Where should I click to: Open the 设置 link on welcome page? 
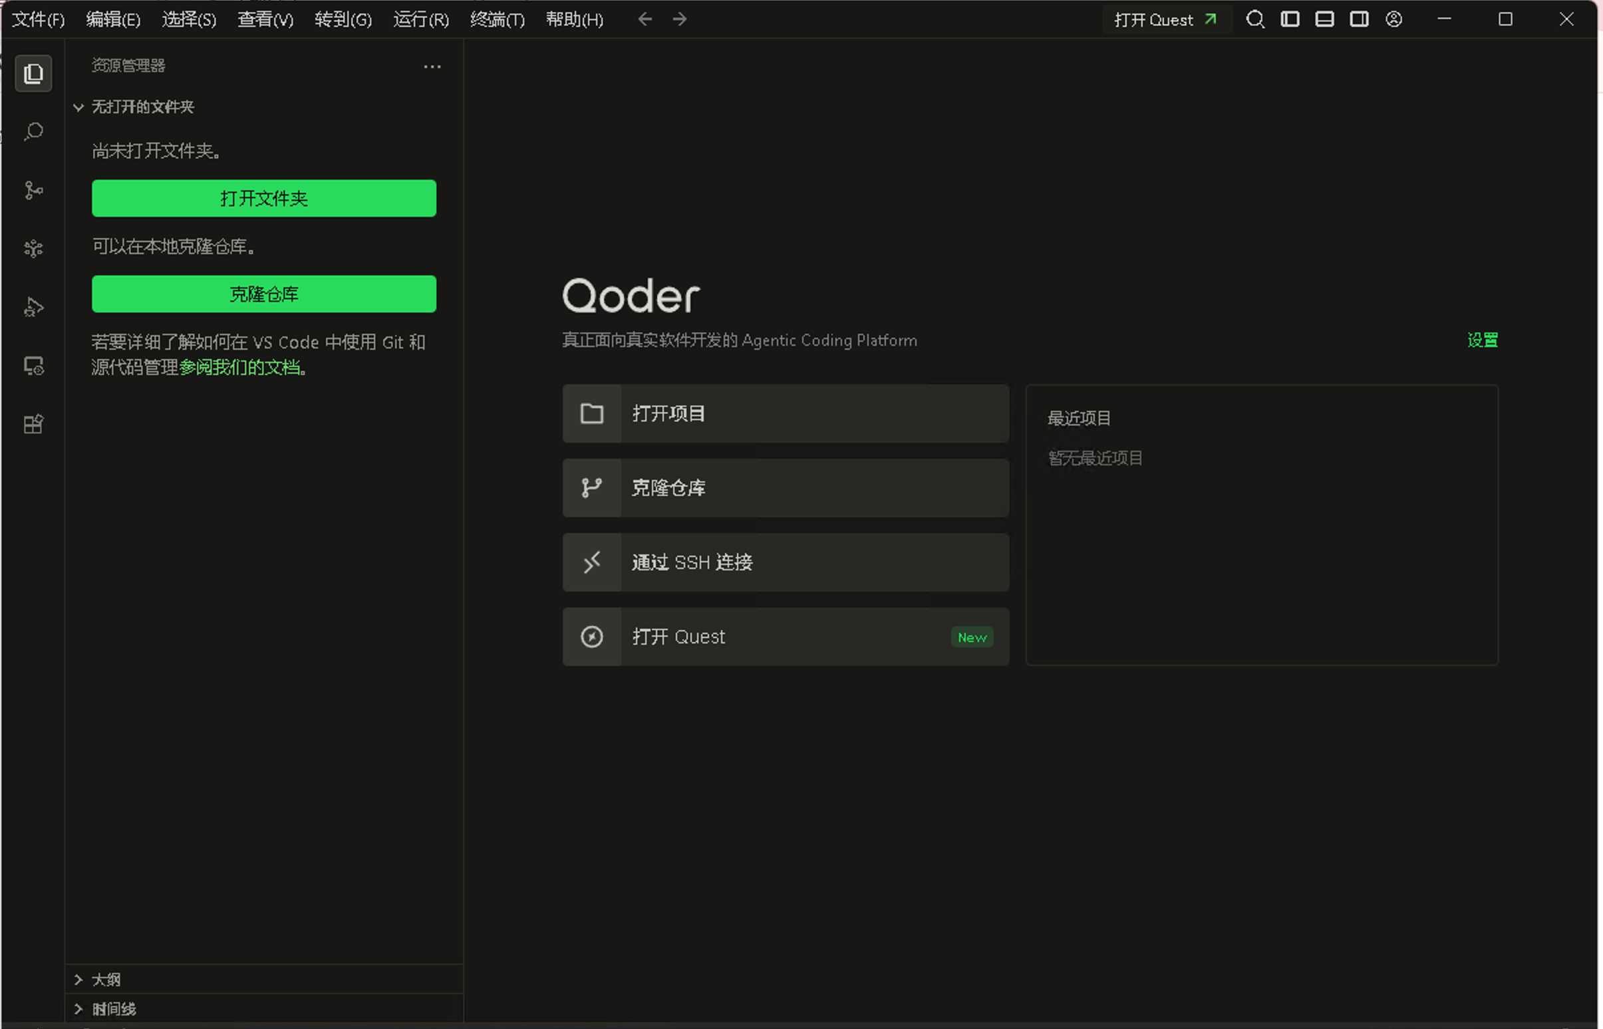[1483, 340]
